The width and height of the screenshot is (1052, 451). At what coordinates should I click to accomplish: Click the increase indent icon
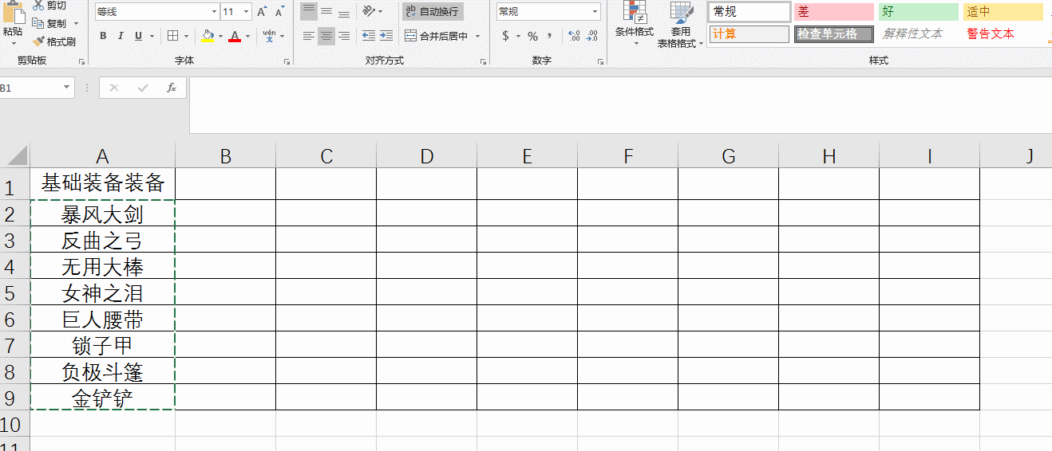(x=386, y=36)
